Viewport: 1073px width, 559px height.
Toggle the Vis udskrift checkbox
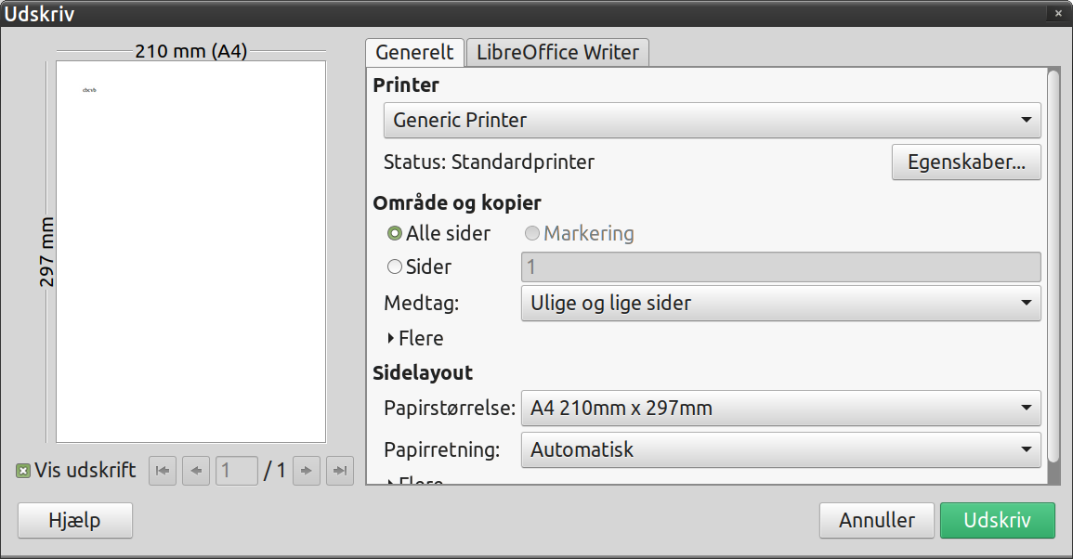[x=23, y=471]
